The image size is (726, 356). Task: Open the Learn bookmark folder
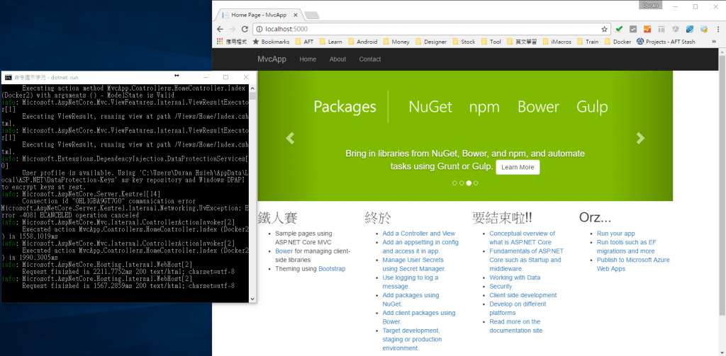(x=330, y=42)
